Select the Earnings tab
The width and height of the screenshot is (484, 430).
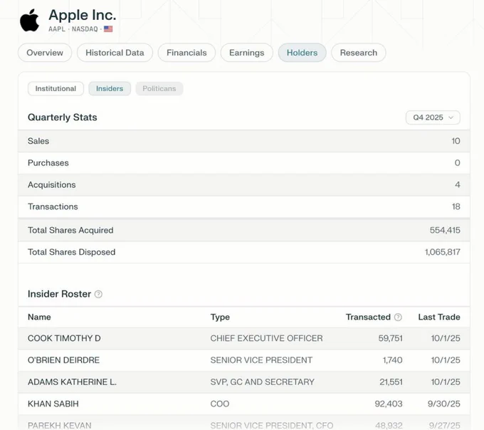pos(246,53)
